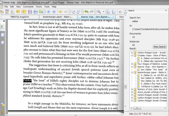Open the Edit menu
This screenshot has width=169, height=116.
[x=12, y=7]
